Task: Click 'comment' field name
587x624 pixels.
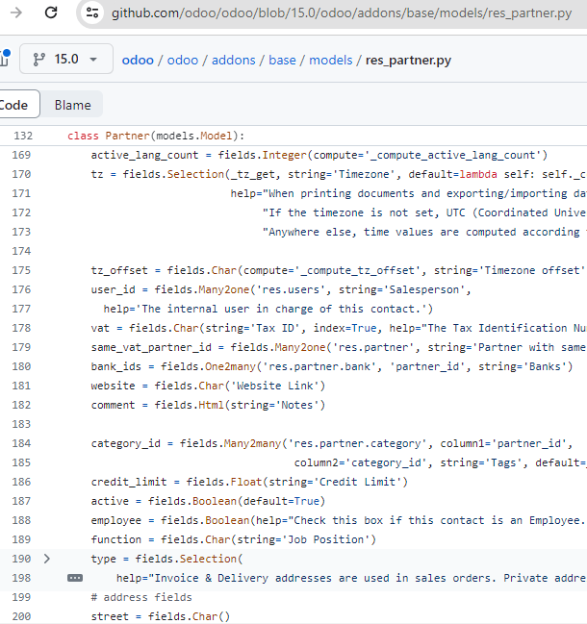Action: pos(114,405)
